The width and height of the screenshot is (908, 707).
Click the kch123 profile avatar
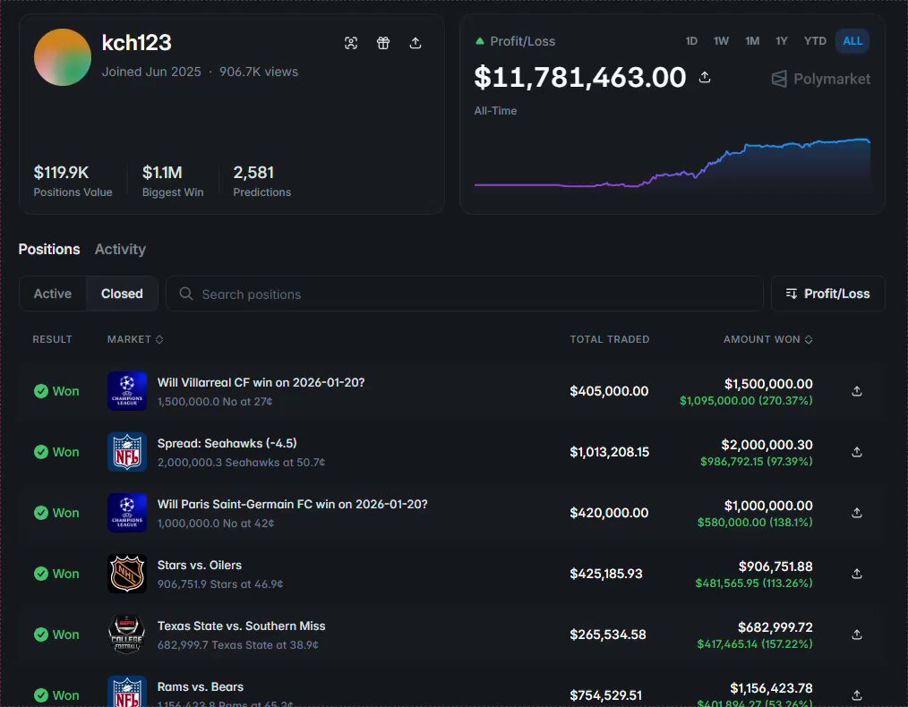coord(63,57)
